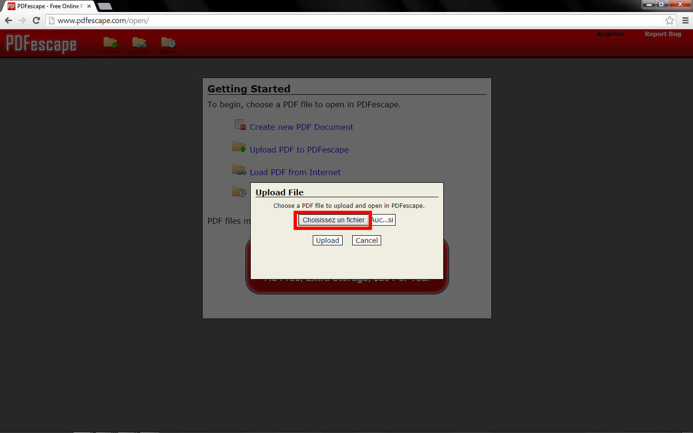Click the upload folder icon beside Upload PDF
The height and width of the screenshot is (433, 693).
[239, 147]
